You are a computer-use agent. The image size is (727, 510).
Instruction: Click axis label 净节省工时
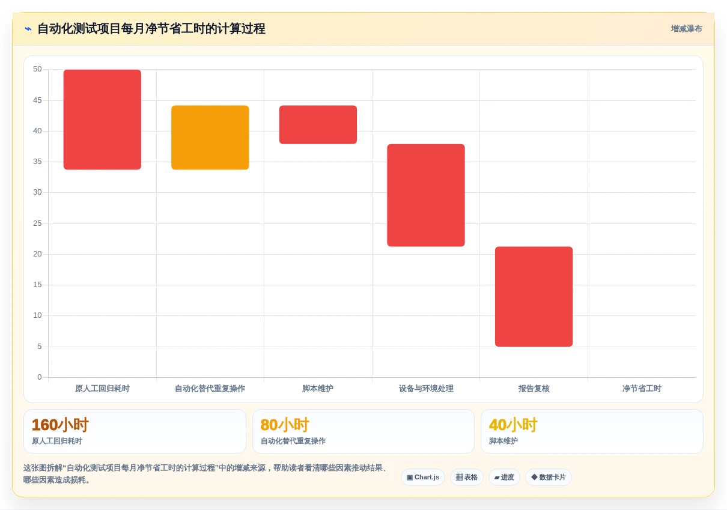click(x=642, y=389)
